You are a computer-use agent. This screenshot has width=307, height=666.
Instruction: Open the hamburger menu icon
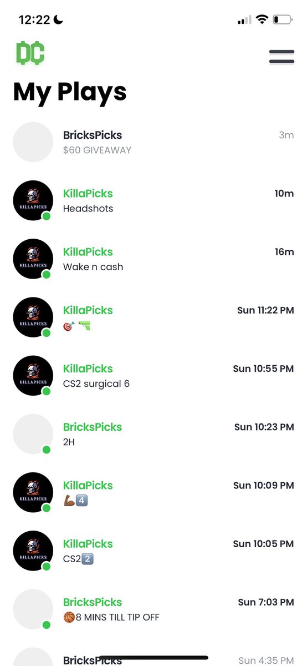tap(282, 57)
